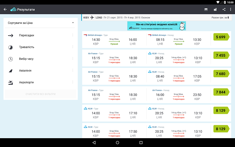
Task: Select the 7 455 price tag
Action: [x=221, y=55]
